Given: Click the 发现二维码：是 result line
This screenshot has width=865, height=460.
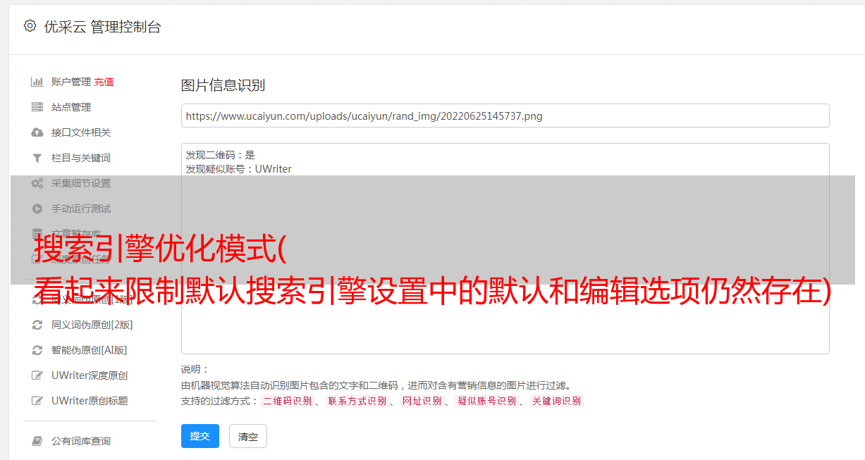Looking at the screenshot, I should (221, 155).
